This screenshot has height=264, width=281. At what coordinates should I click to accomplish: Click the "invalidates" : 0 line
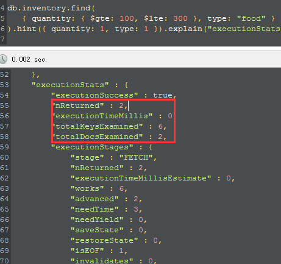pos(114,260)
